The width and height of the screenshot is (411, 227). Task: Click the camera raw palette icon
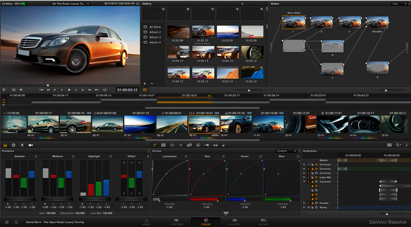click(31, 145)
